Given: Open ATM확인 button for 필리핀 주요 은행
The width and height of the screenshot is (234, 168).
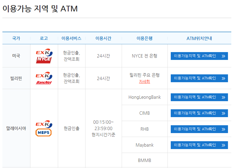Looking at the screenshot, I should click(x=199, y=78).
